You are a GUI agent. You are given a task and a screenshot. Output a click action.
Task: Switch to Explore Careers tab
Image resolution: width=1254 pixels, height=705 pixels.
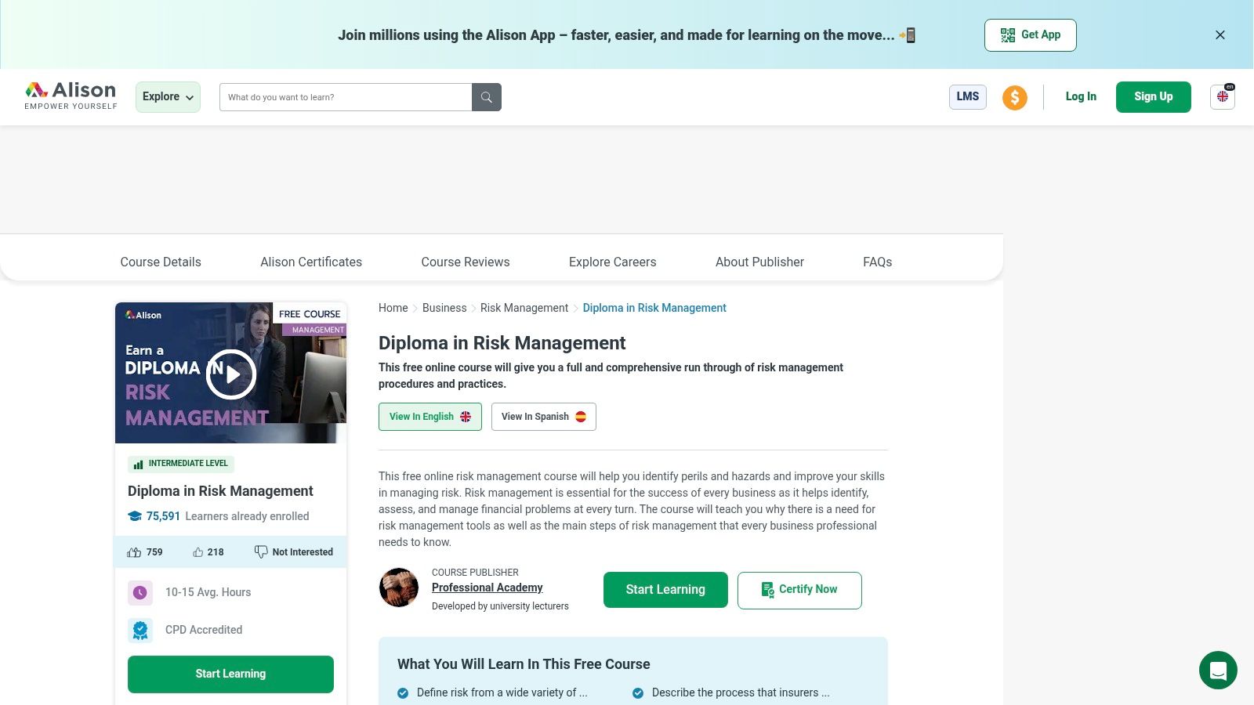pos(613,262)
